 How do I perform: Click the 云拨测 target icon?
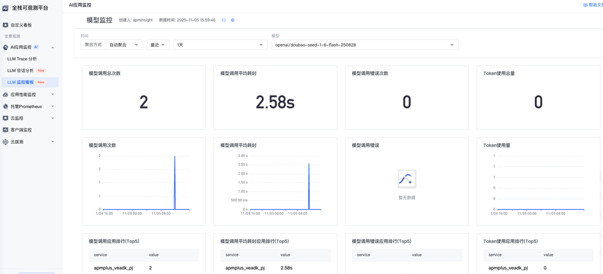6,142
